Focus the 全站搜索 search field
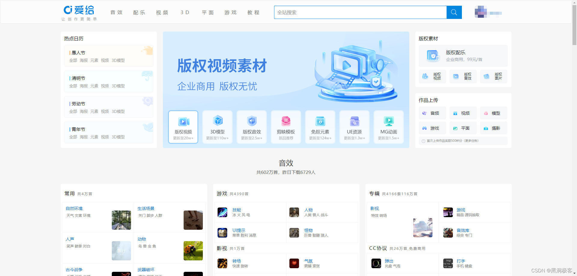Screen dimensions: 577x276 pyautogui.click(x=360, y=12)
